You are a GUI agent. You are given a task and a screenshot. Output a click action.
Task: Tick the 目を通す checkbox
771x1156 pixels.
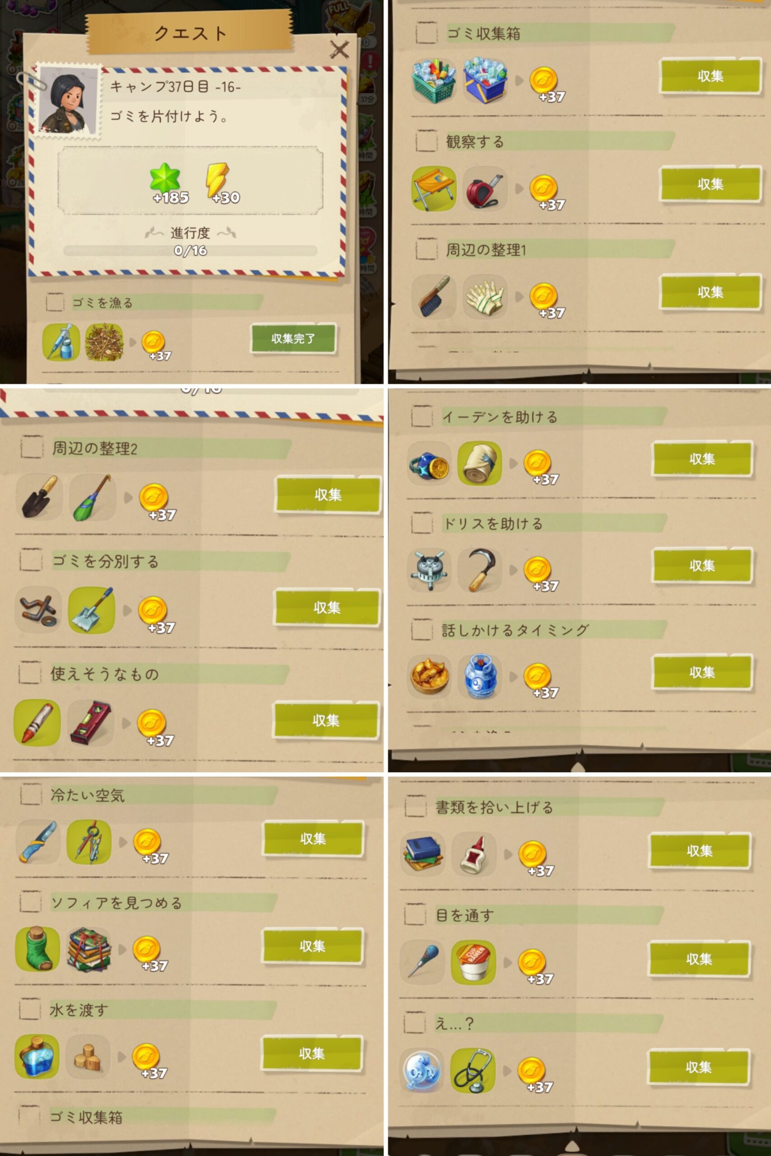(x=415, y=914)
